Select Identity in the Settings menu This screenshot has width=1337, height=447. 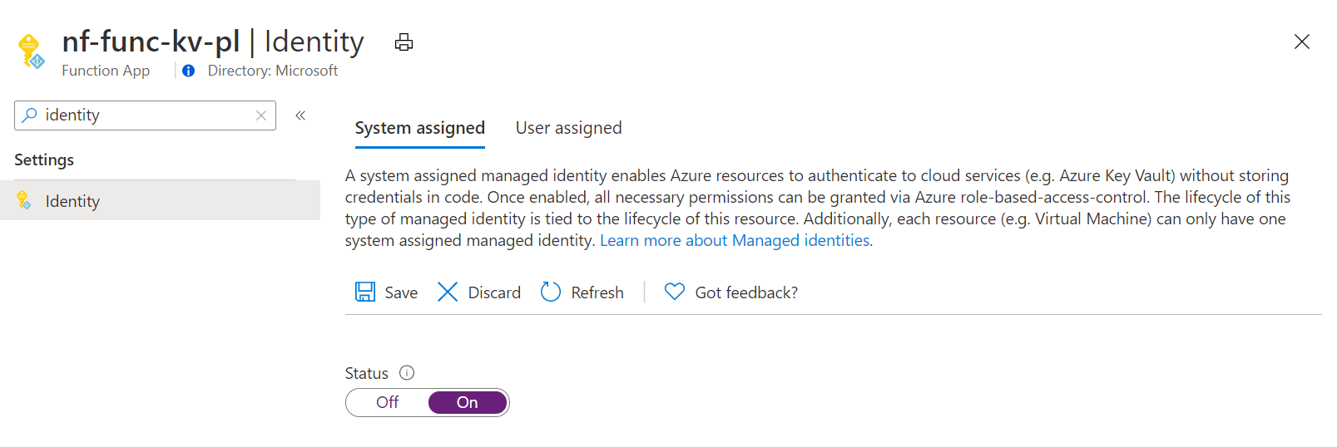160,201
